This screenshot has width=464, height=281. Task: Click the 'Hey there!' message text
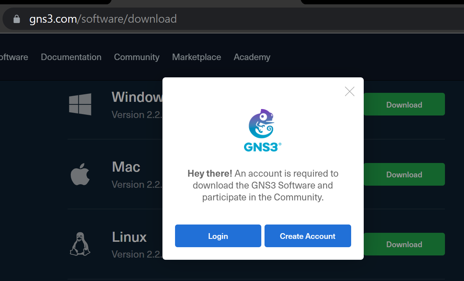(x=210, y=173)
